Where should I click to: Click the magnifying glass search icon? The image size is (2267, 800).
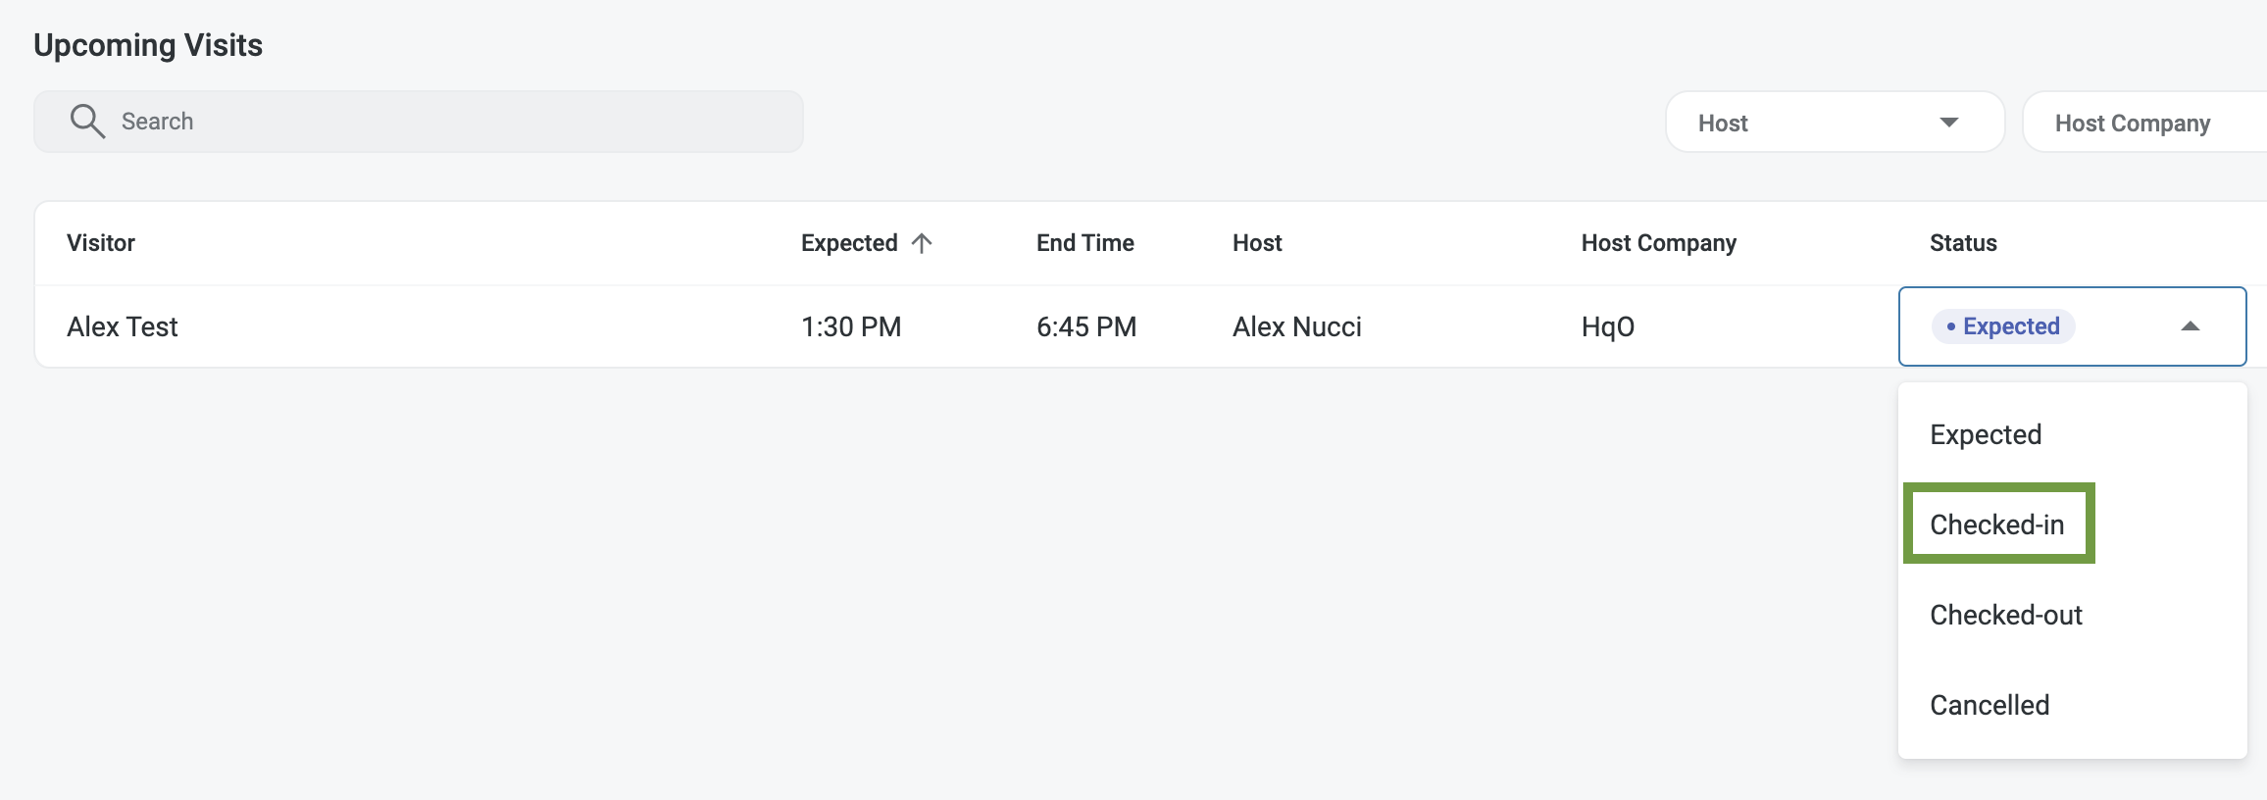click(87, 122)
